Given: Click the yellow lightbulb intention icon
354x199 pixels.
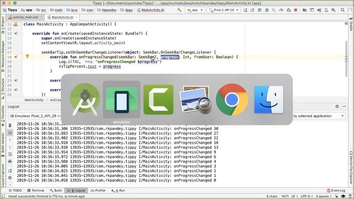Looking at the screenshot, I should coord(27,56).
